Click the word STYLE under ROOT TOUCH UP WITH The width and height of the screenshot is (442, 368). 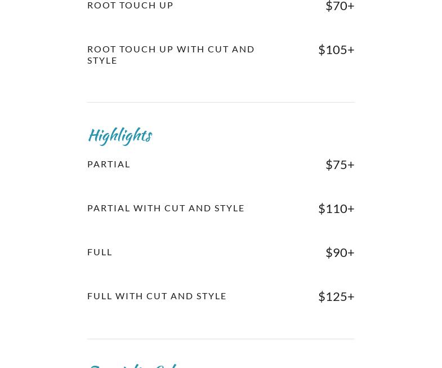pos(102,60)
